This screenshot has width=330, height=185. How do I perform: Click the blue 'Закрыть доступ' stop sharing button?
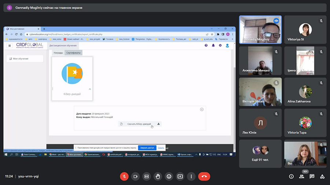coord(147,148)
